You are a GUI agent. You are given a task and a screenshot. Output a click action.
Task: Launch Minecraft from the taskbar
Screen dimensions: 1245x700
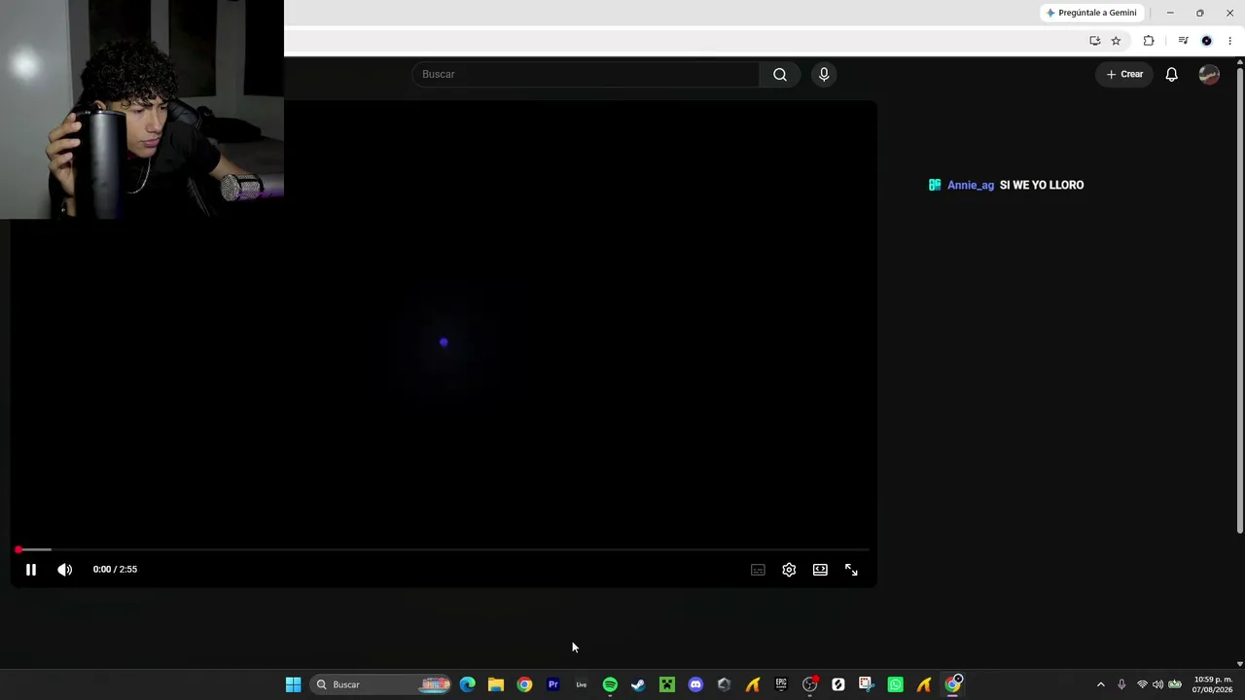coord(667,684)
